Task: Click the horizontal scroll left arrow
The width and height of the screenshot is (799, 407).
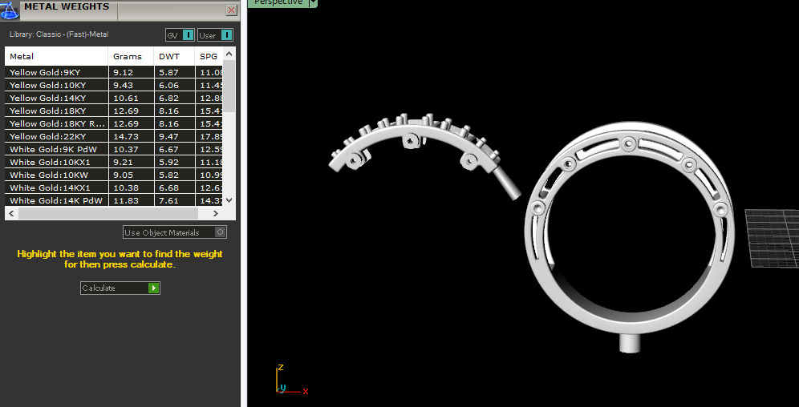Action: pos(11,213)
